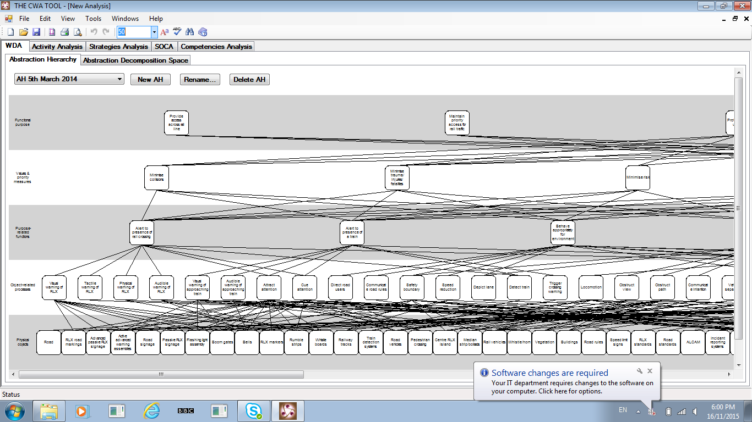Click the Open folder toolbar icon

24,32
